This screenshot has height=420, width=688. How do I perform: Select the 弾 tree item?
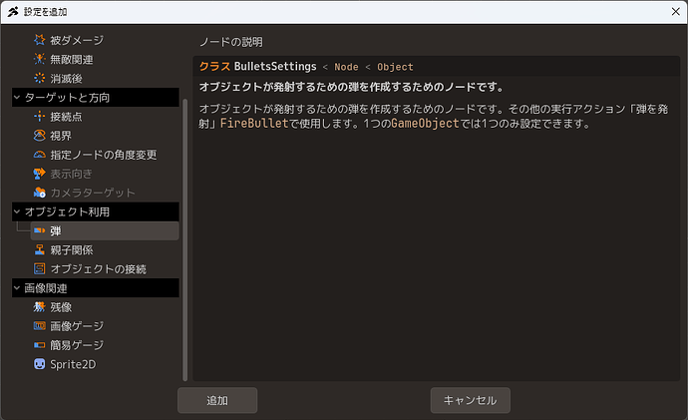click(x=105, y=230)
